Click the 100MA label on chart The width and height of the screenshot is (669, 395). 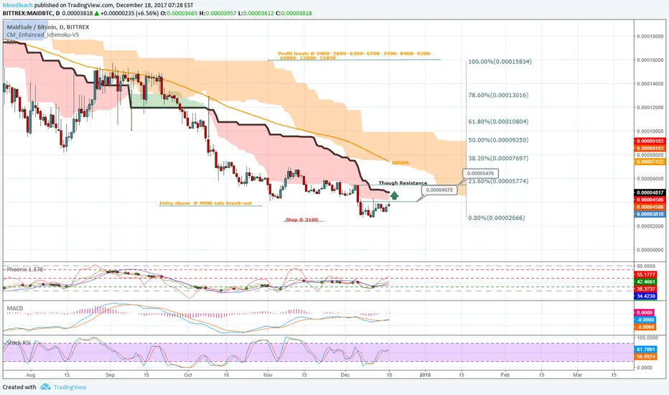[401, 163]
